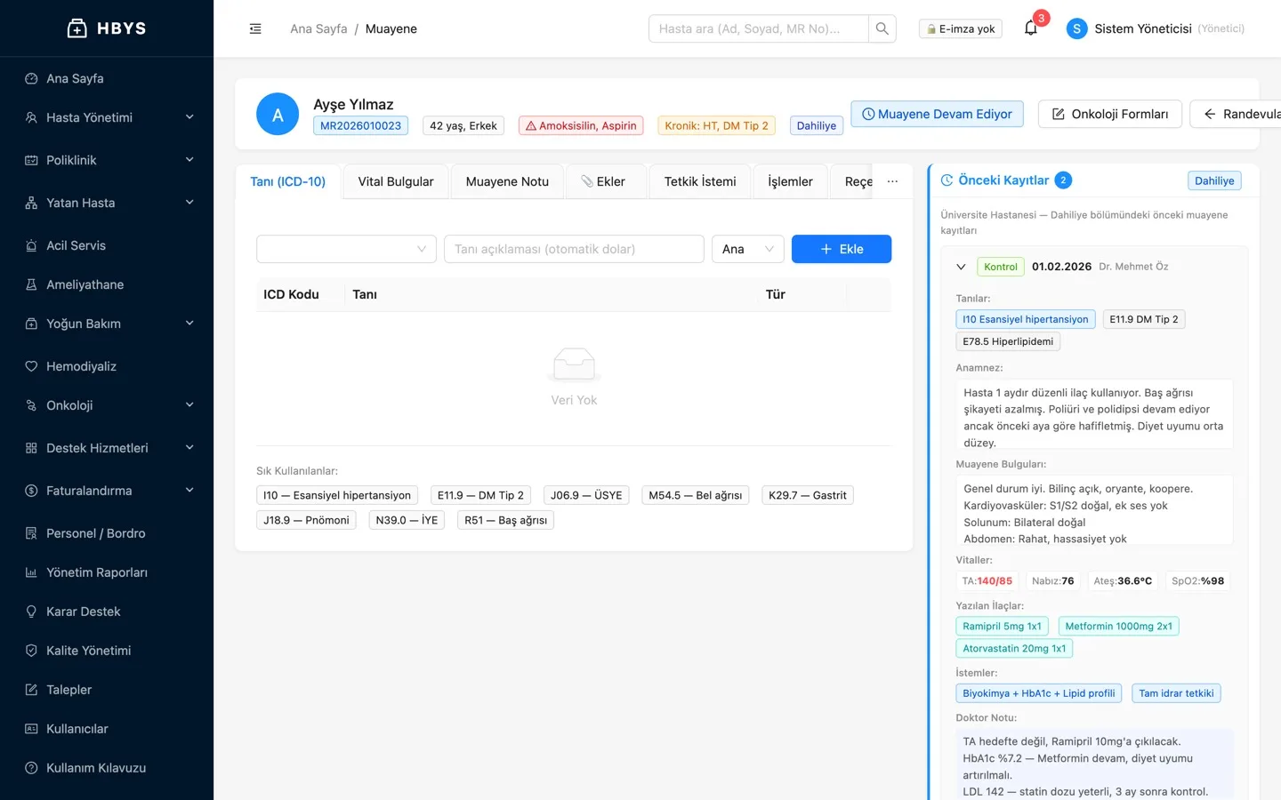Add frequent diagnosis K29.7 Gastrit
Image resolution: width=1281 pixels, height=800 pixels.
(808, 495)
